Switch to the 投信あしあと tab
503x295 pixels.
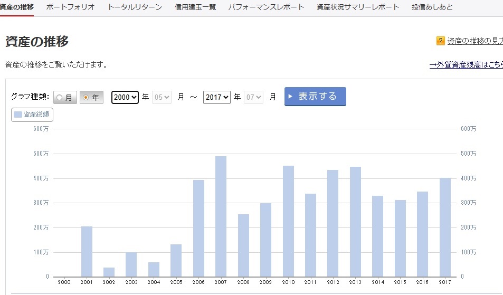[x=432, y=7]
